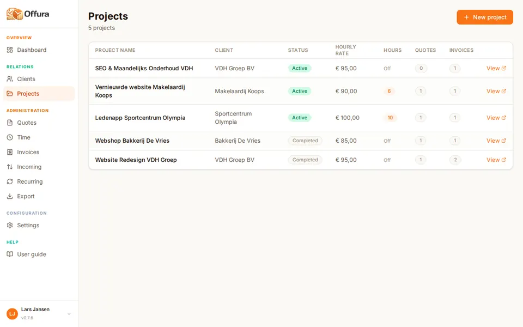This screenshot has height=327, width=523.
Task: View Webshop Bakkerij De Vries project
Action: coord(496,141)
